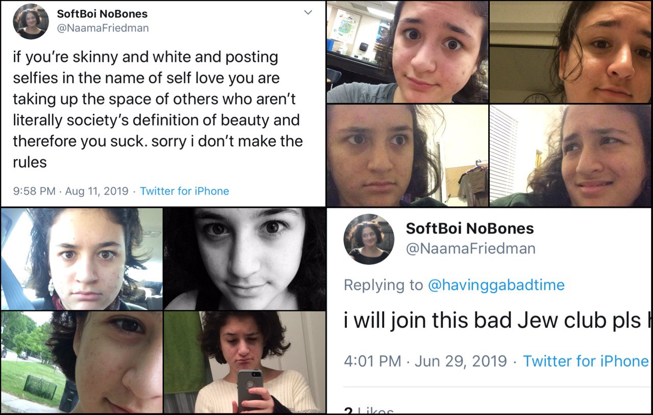Open the classroom selfie with wide eyes
Image resolution: width=653 pixels, height=415 pixels.
pyautogui.click(x=408, y=52)
